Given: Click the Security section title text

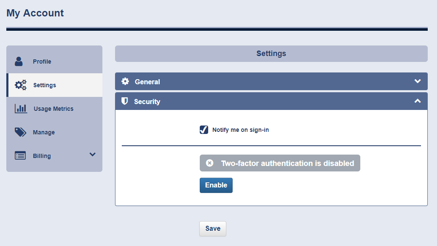Looking at the screenshot, I should pyautogui.click(x=147, y=102).
